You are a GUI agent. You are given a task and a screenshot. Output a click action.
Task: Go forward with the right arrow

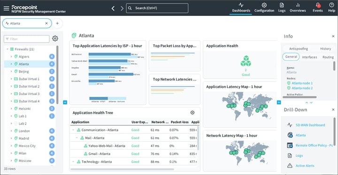pos(122,8)
